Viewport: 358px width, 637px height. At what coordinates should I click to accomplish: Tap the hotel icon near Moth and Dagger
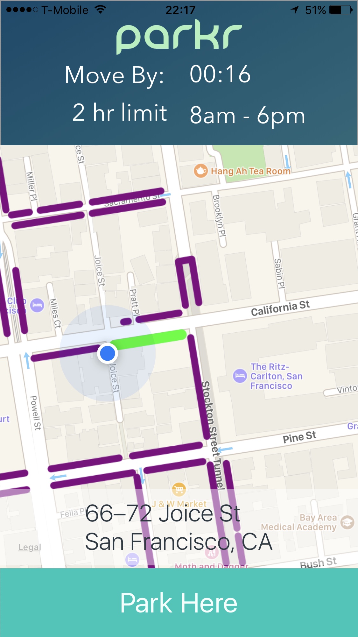tap(132, 560)
